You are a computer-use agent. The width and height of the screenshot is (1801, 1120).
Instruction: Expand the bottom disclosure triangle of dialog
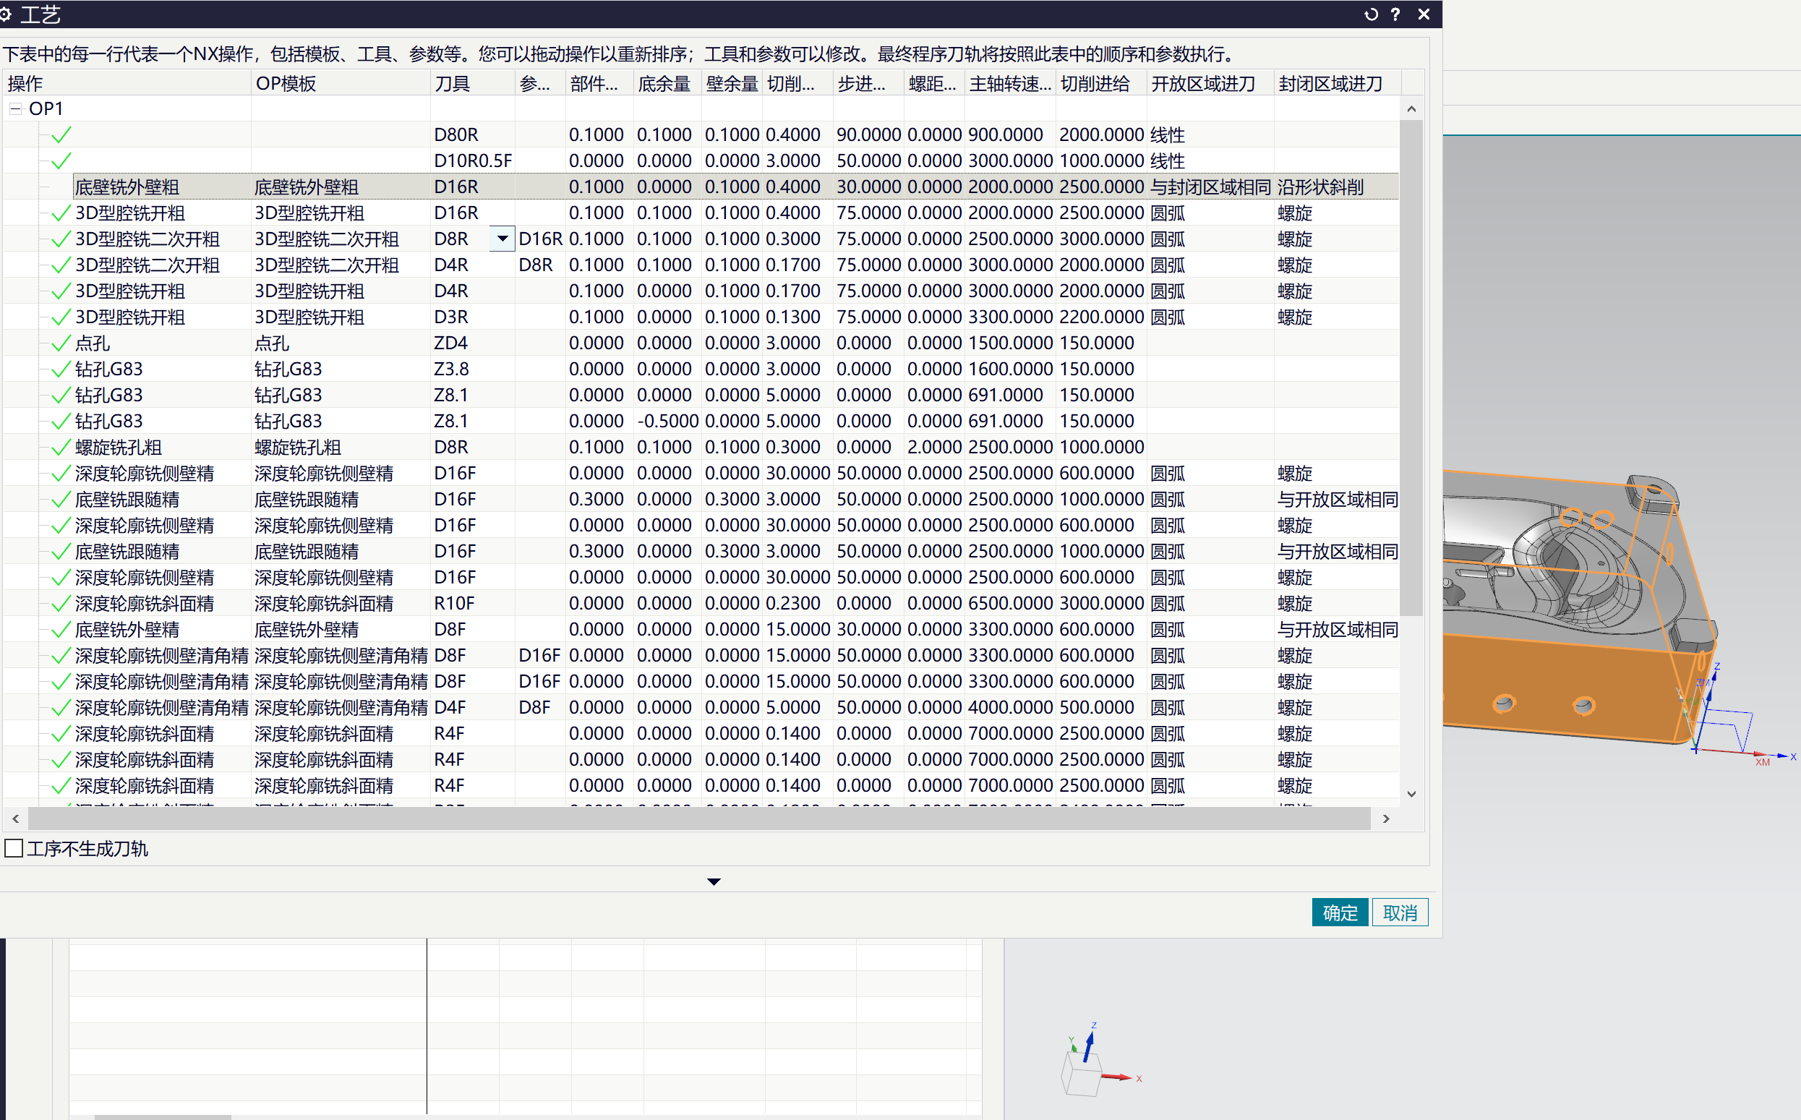pos(714,881)
